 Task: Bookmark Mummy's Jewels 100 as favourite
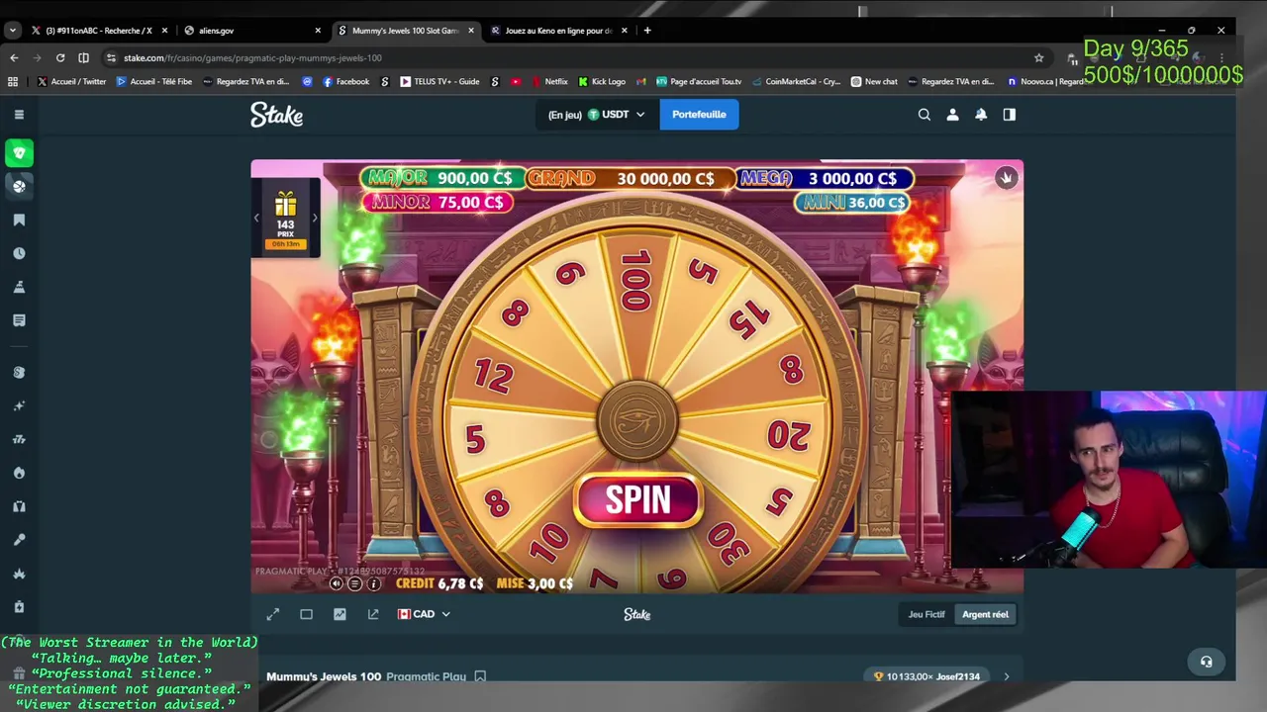point(480,676)
